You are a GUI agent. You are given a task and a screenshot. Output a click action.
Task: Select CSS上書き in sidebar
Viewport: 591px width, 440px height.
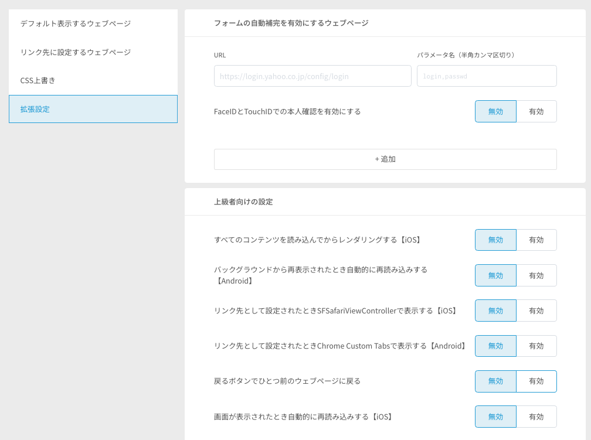[x=93, y=80]
